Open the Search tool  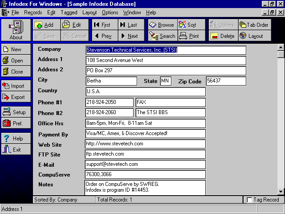pyautogui.click(x=162, y=36)
